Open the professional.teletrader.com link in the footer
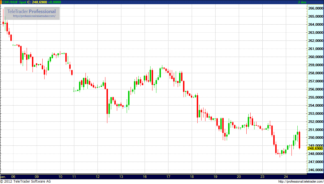Image resolution: width=324 pixels, height=184 pixels. (x=301, y=181)
